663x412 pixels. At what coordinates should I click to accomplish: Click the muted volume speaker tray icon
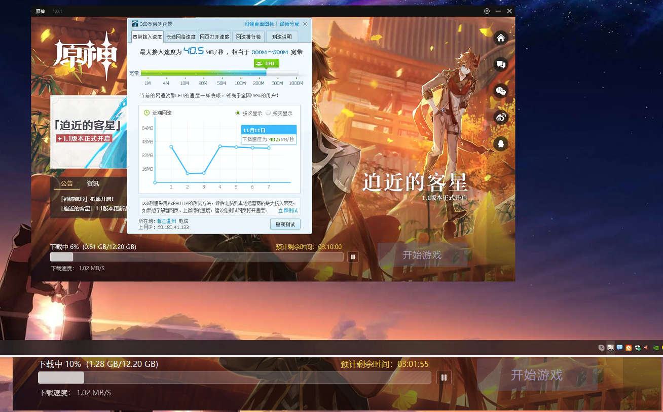click(x=646, y=348)
